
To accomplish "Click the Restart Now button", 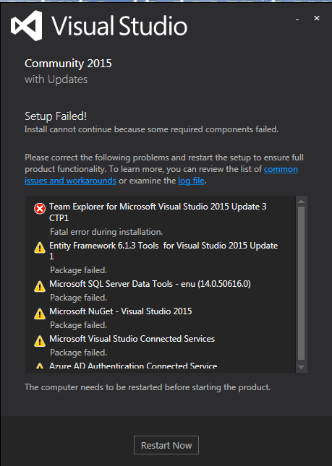I will (x=166, y=445).
